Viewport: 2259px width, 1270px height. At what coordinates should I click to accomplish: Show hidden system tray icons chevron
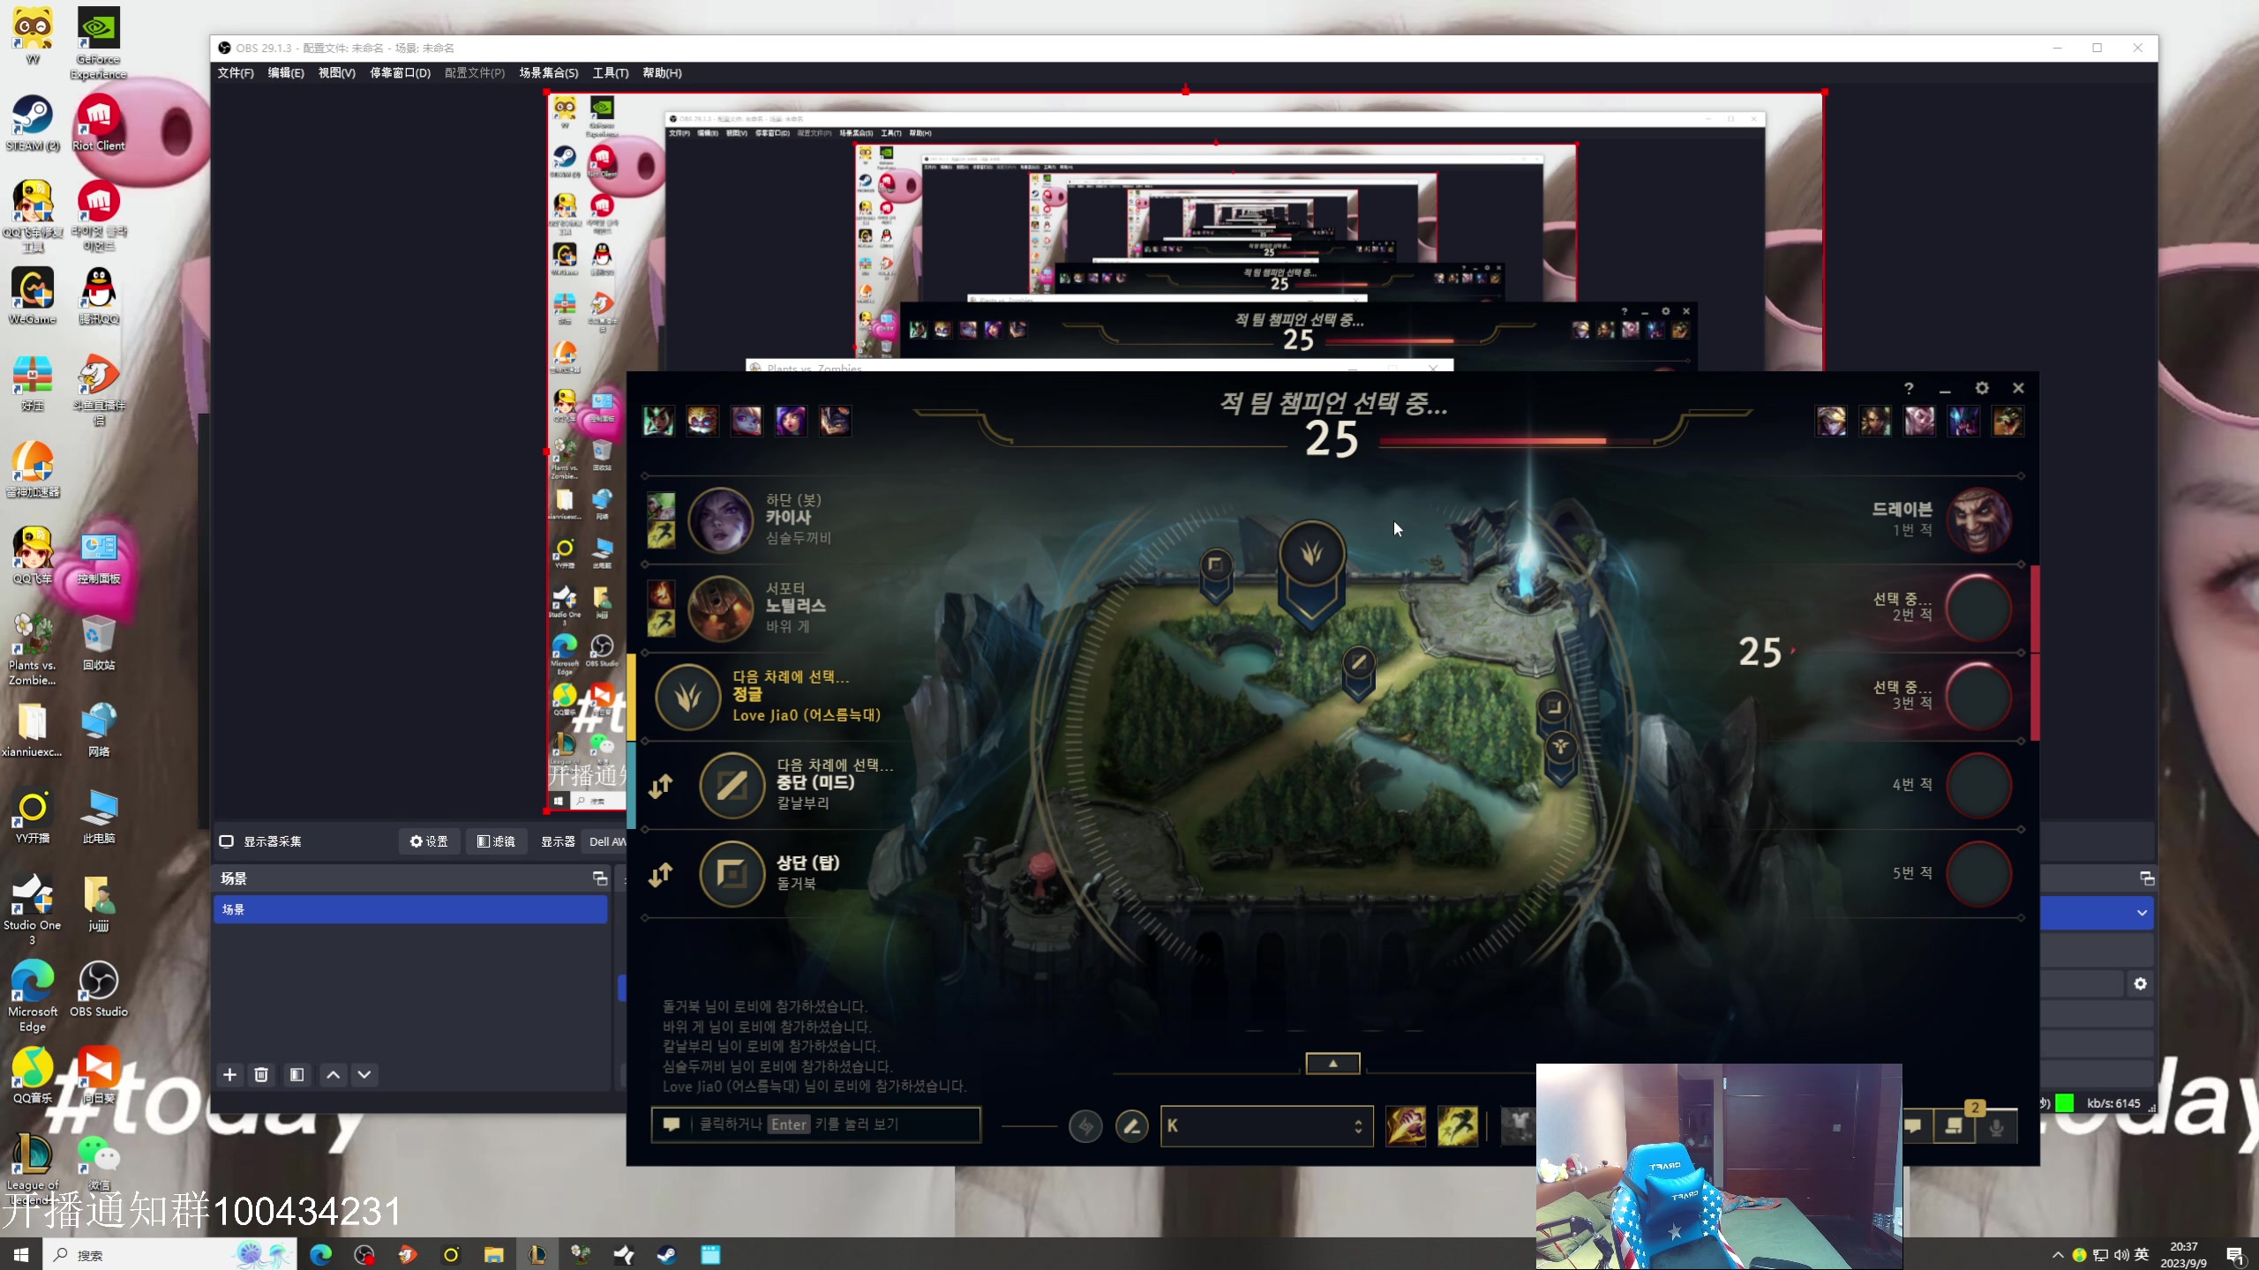click(x=2058, y=1254)
